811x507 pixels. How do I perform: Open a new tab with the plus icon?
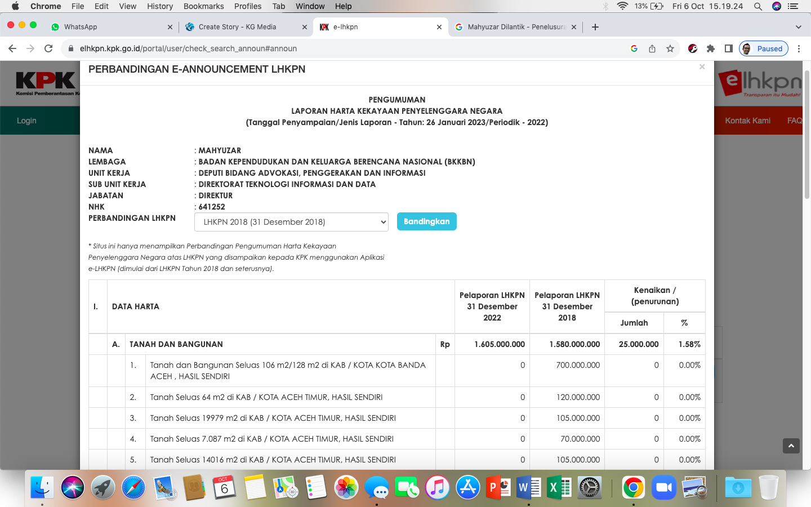[x=595, y=27]
